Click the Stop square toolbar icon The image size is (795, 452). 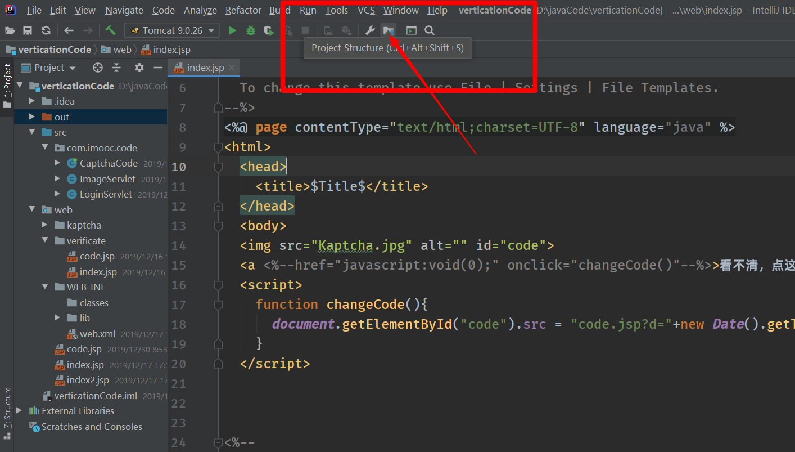click(x=305, y=30)
